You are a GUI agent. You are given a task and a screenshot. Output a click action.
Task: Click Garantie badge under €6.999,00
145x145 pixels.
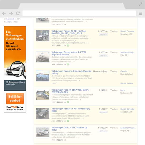(103, 112)
